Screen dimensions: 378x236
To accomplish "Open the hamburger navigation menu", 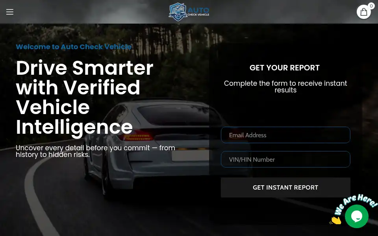I will [9, 12].
